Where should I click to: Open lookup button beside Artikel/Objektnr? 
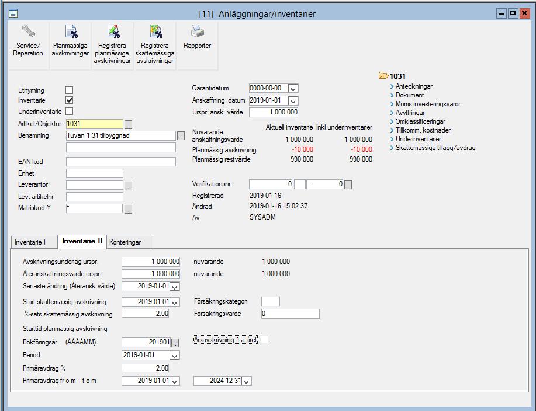pyautogui.click(x=128, y=124)
